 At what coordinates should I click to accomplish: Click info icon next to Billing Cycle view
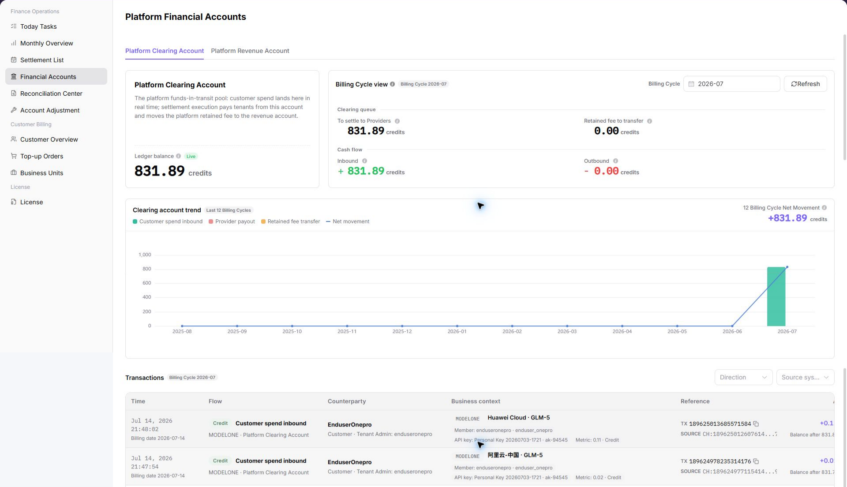392,84
